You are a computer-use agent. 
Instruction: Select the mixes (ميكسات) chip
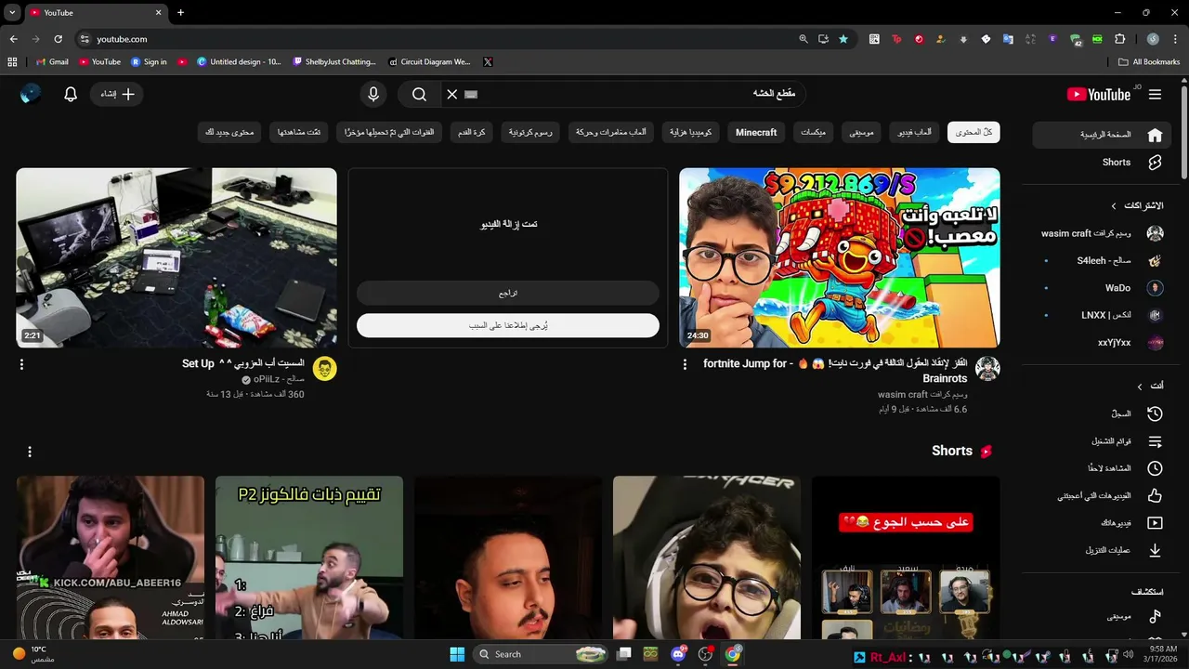click(813, 133)
